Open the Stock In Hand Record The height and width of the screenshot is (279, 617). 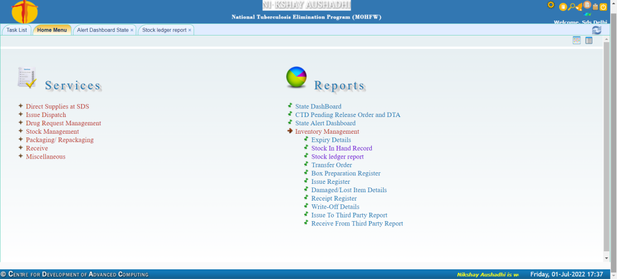(x=342, y=148)
